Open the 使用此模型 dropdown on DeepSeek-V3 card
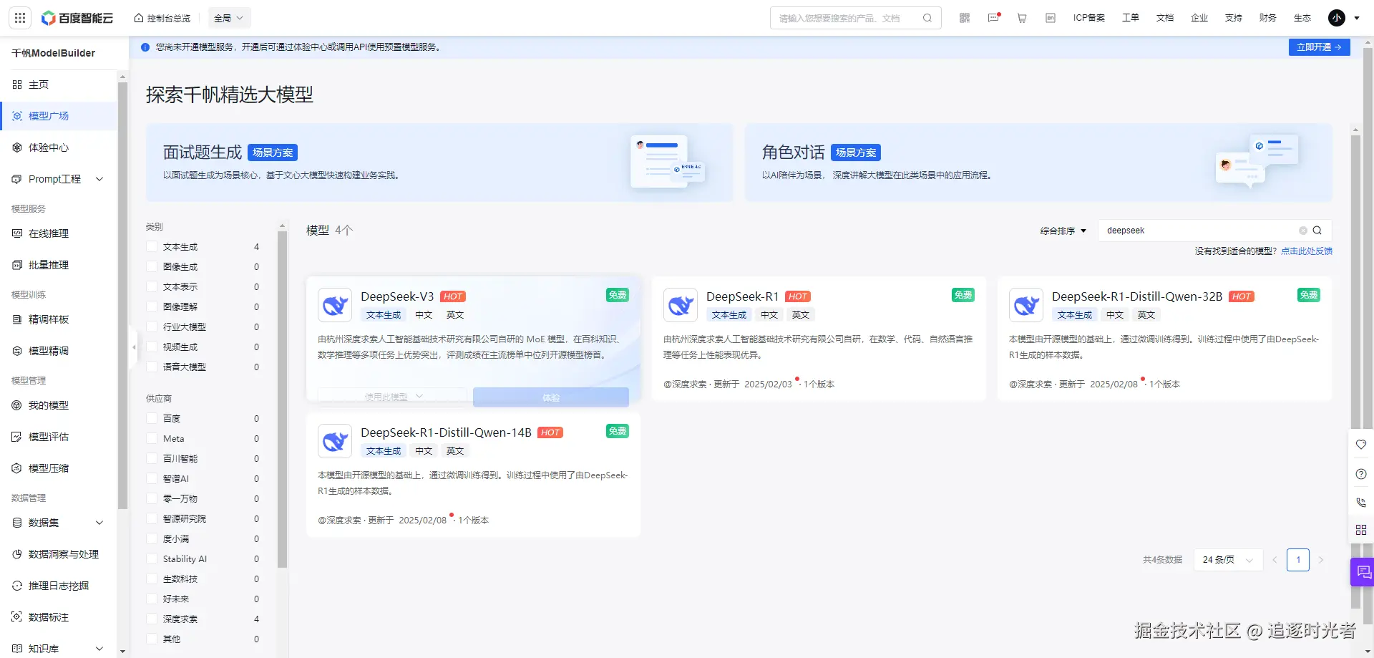The width and height of the screenshot is (1374, 658). 392,397
